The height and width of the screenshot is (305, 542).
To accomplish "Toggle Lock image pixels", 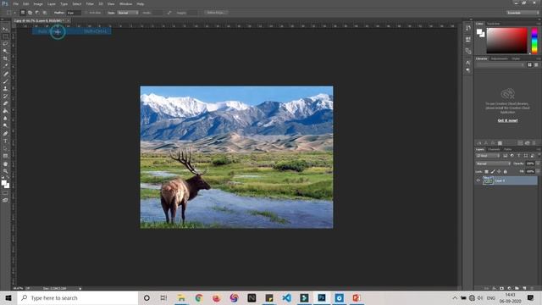I will click(x=493, y=171).
